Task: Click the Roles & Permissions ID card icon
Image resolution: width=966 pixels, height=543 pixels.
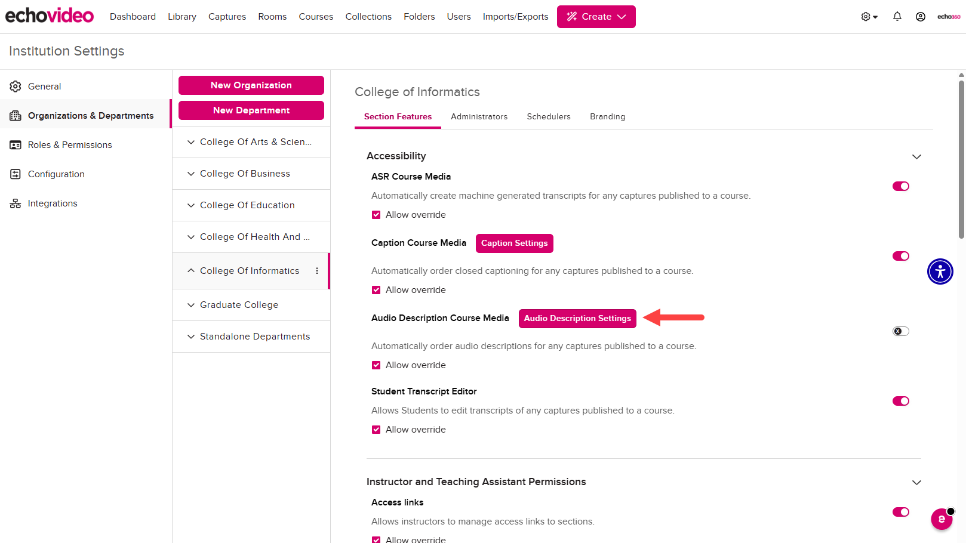Action: coord(16,145)
